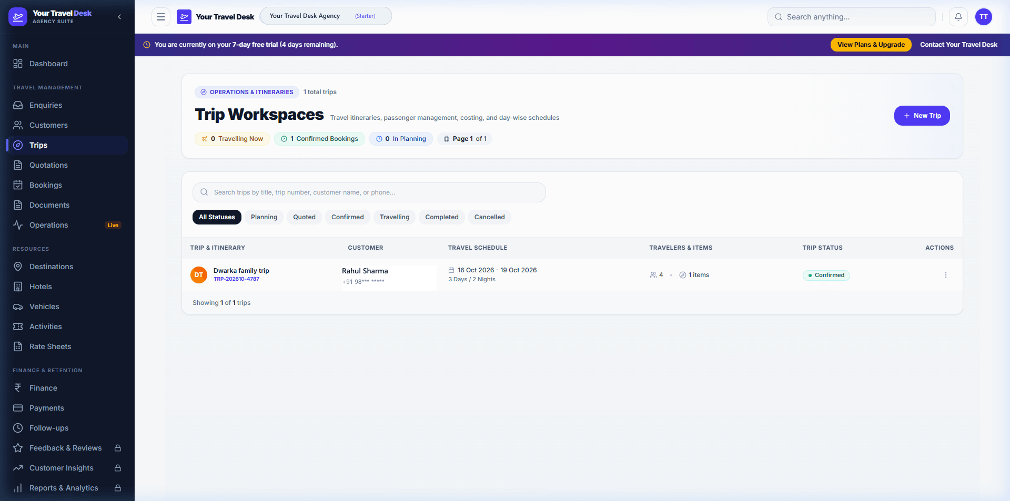
Task: Go to Feedback & Reviews
Action: [67, 448]
